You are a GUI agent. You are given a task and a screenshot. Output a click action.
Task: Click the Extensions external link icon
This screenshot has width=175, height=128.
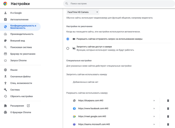28,106
